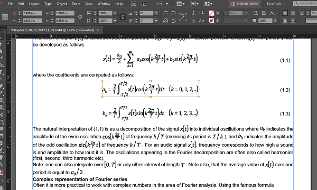The width and height of the screenshot is (317, 190).
Task: Toggle No Text Wrap button
Action: point(285,13)
